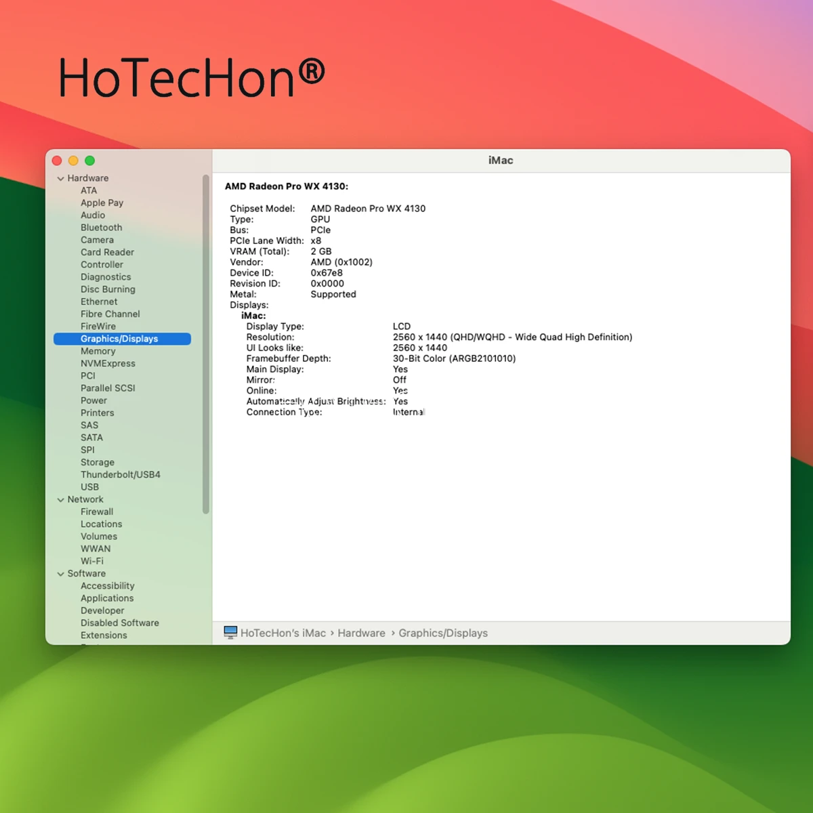Select Controller in the sidebar

102,264
